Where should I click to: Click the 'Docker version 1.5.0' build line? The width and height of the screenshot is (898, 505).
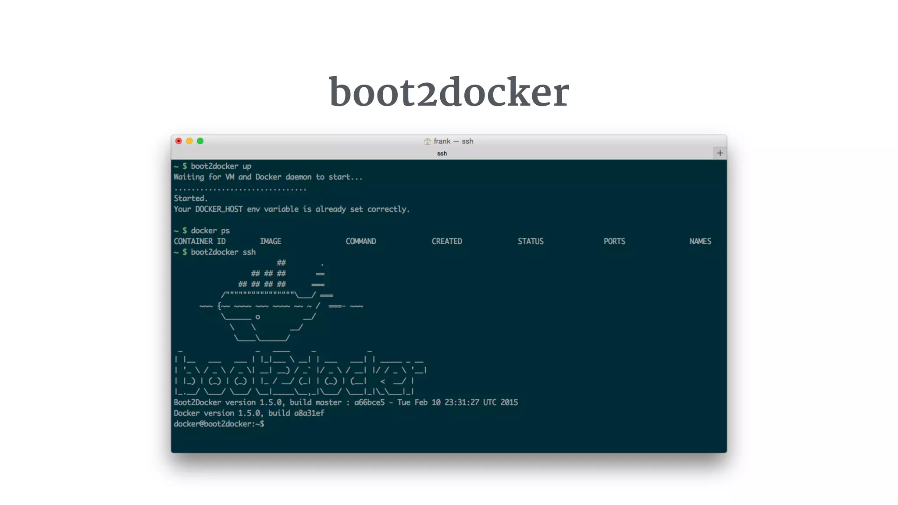[249, 413]
